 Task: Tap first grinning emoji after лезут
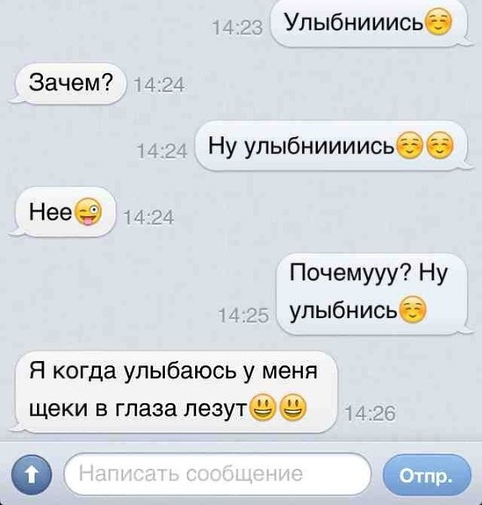pyautogui.click(x=263, y=407)
